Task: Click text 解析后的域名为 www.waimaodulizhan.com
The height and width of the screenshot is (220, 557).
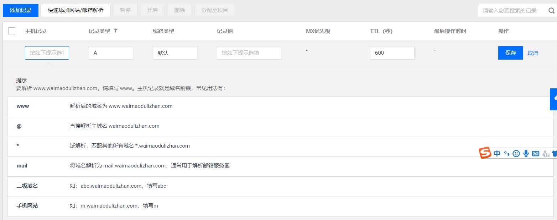Action: [x=121, y=106]
